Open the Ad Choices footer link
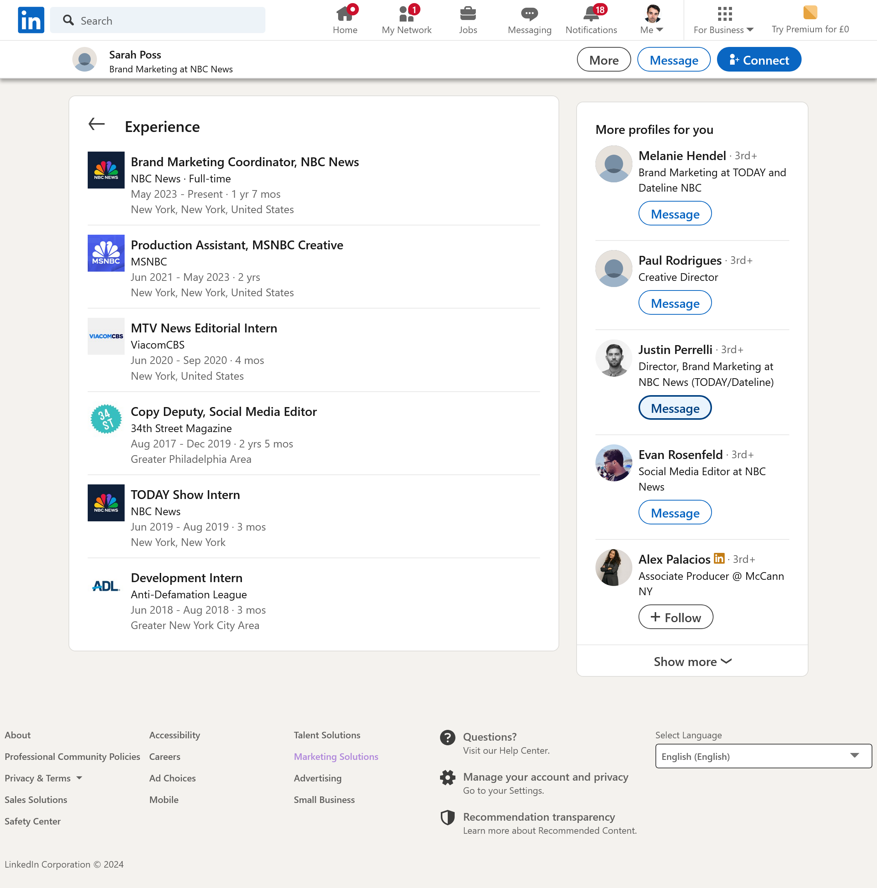 coord(172,778)
